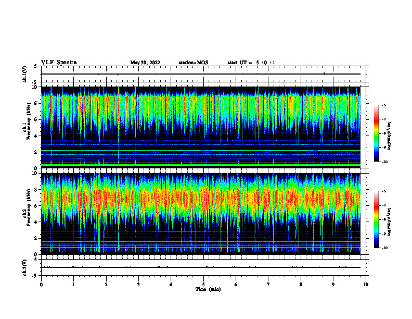Click the "8" frequency tick of ch.1 spectrogram
Image resolution: width=412 pixels, height=319 pixels.
pyautogui.click(x=36, y=103)
